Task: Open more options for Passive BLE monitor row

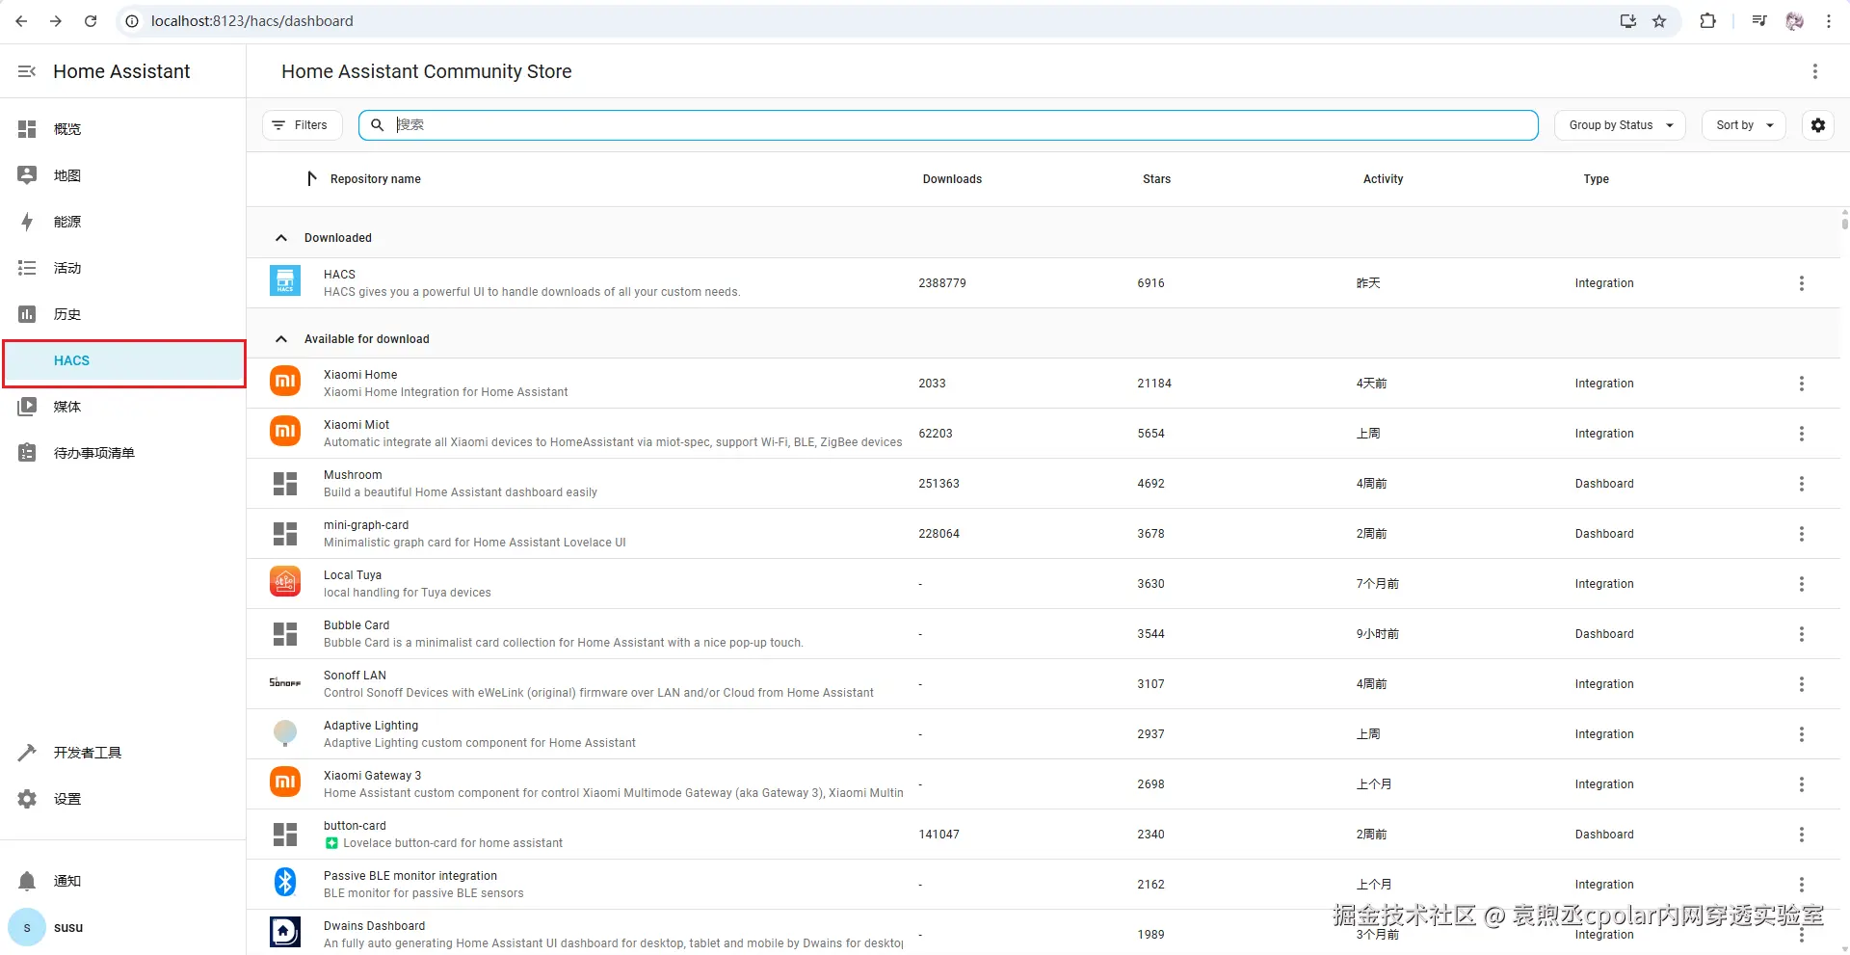Action: click(x=1802, y=885)
